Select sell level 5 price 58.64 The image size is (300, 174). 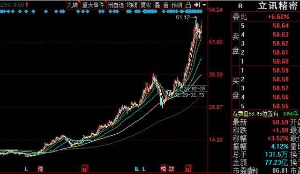[281, 26]
